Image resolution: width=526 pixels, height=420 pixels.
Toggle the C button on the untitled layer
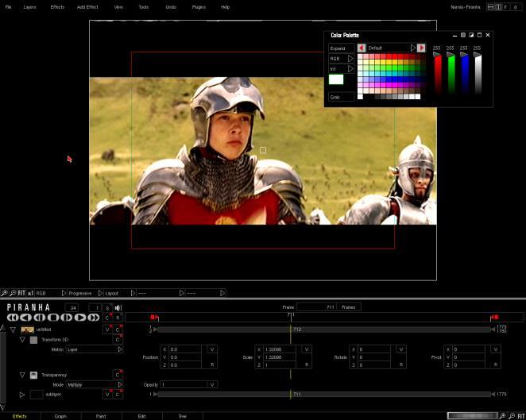pos(118,329)
